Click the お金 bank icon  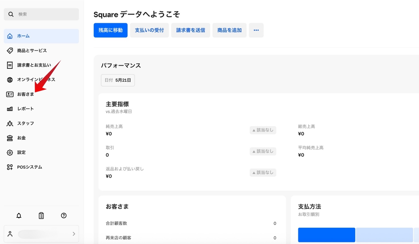pyautogui.click(x=10, y=138)
